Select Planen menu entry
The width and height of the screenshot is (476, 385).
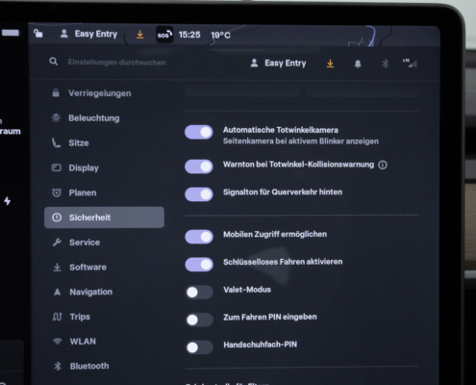pos(104,192)
